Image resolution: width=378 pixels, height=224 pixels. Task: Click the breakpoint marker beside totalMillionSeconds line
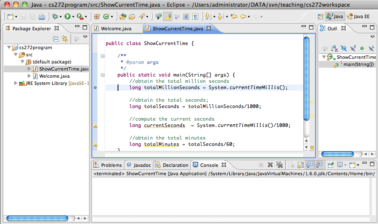tap(95, 87)
